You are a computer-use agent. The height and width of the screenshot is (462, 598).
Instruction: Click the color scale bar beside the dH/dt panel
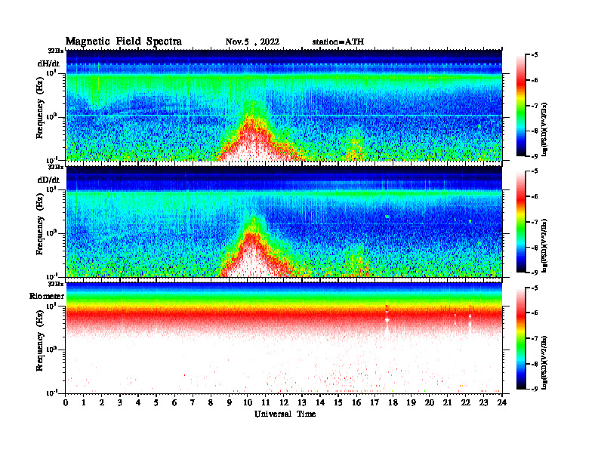click(521, 106)
